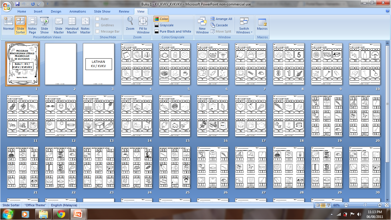Click the Zoom In plus button
This screenshot has width=391, height=220.
380,205
